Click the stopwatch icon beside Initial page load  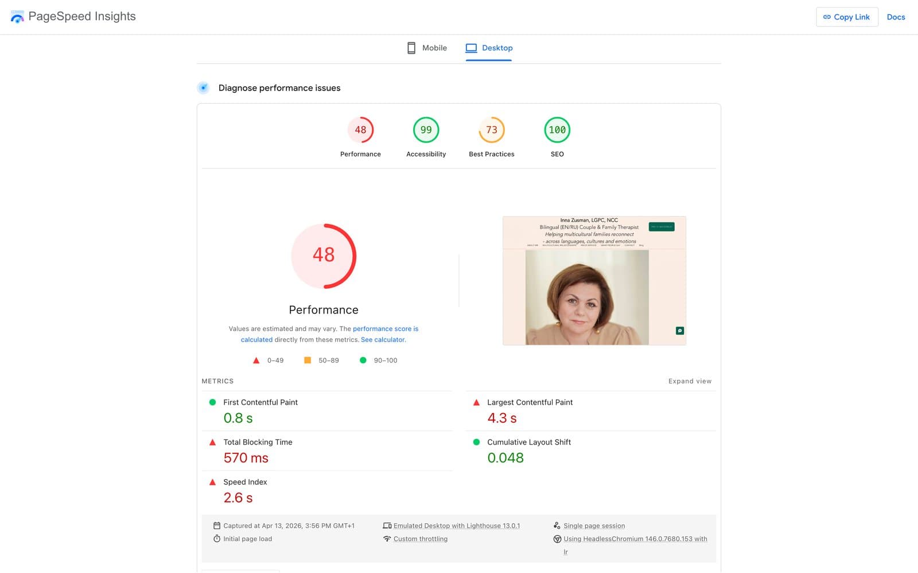pos(217,539)
